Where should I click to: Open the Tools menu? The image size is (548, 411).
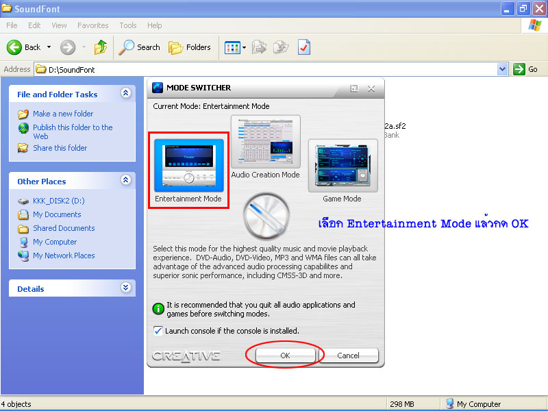[x=128, y=25]
